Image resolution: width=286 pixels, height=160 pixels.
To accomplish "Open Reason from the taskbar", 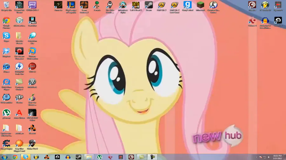I will click(47, 157).
